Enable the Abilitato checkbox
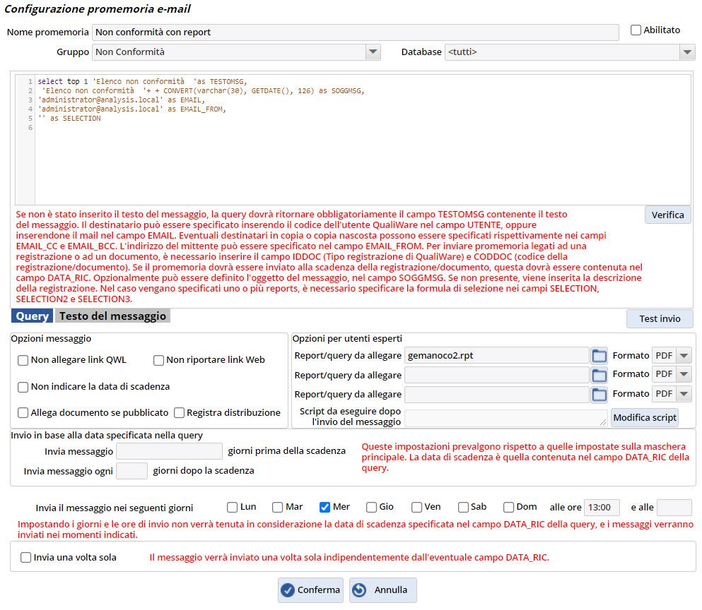 [636, 30]
